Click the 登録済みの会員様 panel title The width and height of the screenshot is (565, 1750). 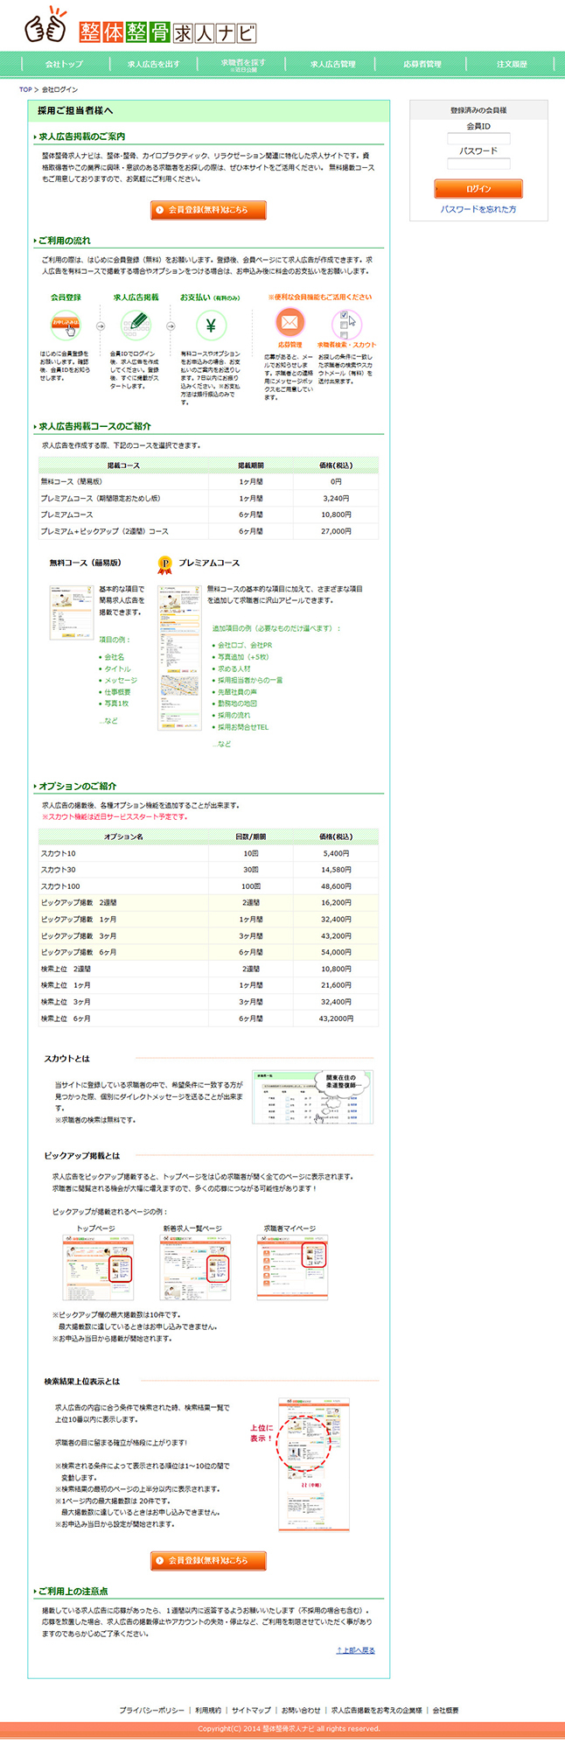pos(478,110)
